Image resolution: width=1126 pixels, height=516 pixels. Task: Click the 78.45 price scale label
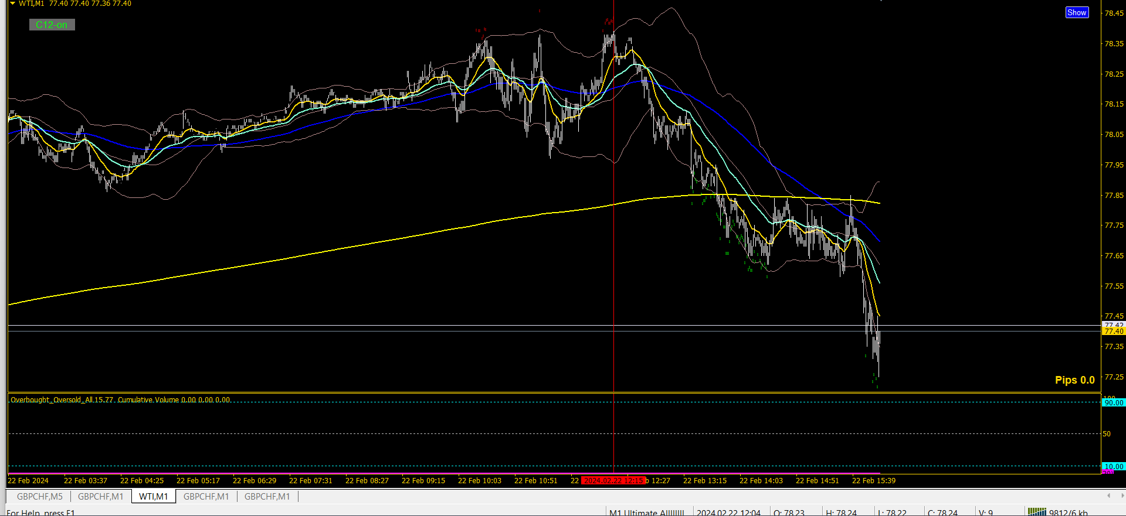pos(1114,13)
